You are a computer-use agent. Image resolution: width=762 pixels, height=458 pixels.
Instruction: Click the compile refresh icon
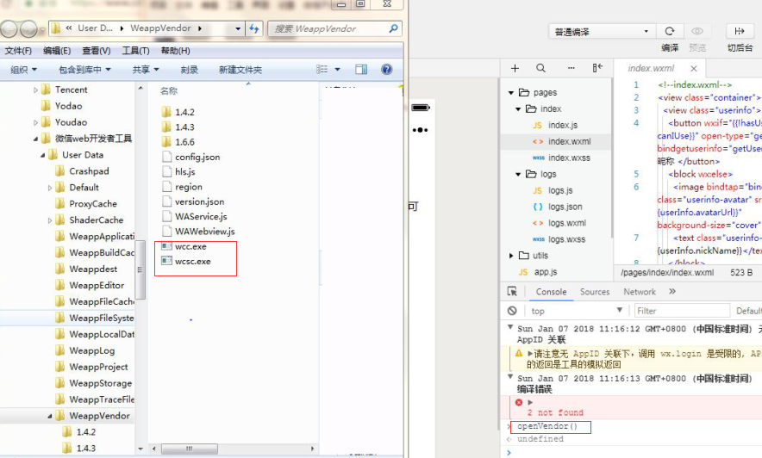pyautogui.click(x=670, y=32)
